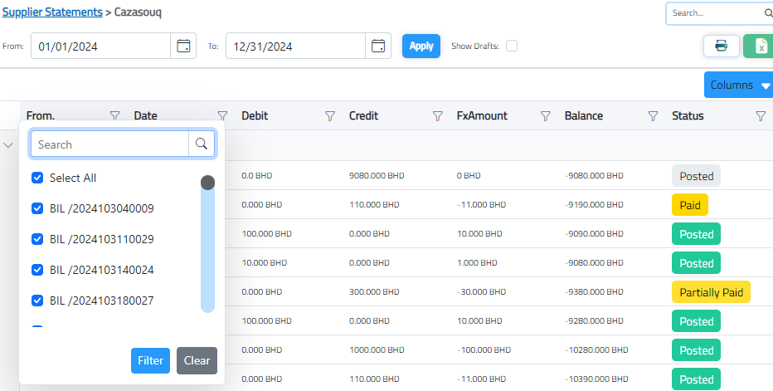Click the print icon button
773x391 pixels.
point(721,46)
